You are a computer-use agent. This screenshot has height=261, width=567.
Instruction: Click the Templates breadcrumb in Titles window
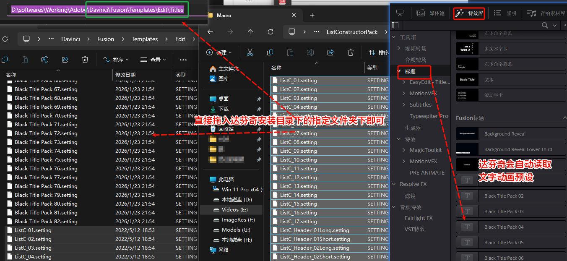tap(145, 39)
